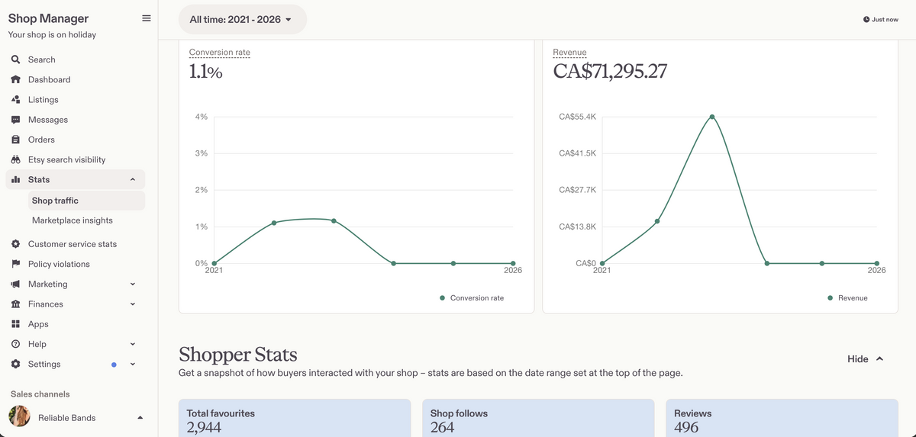The image size is (916, 437).
Task: Open Listings page from sidebar
Action: pyautogui.click(x=43, y=99)
